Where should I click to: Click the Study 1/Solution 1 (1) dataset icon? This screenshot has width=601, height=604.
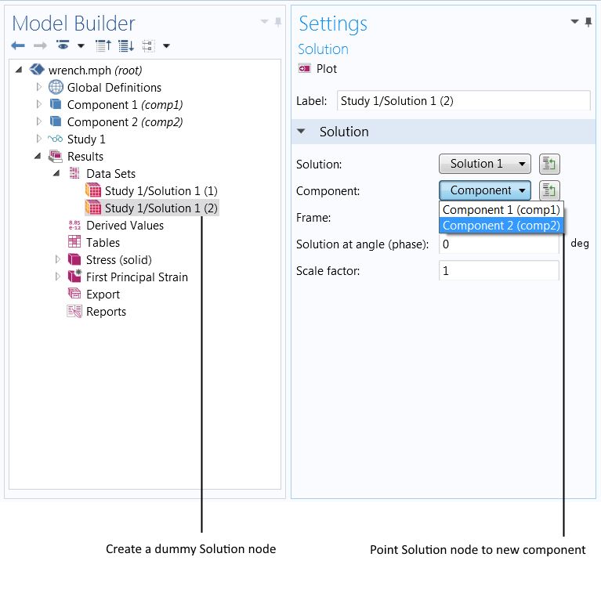click(x=93, y=190)
